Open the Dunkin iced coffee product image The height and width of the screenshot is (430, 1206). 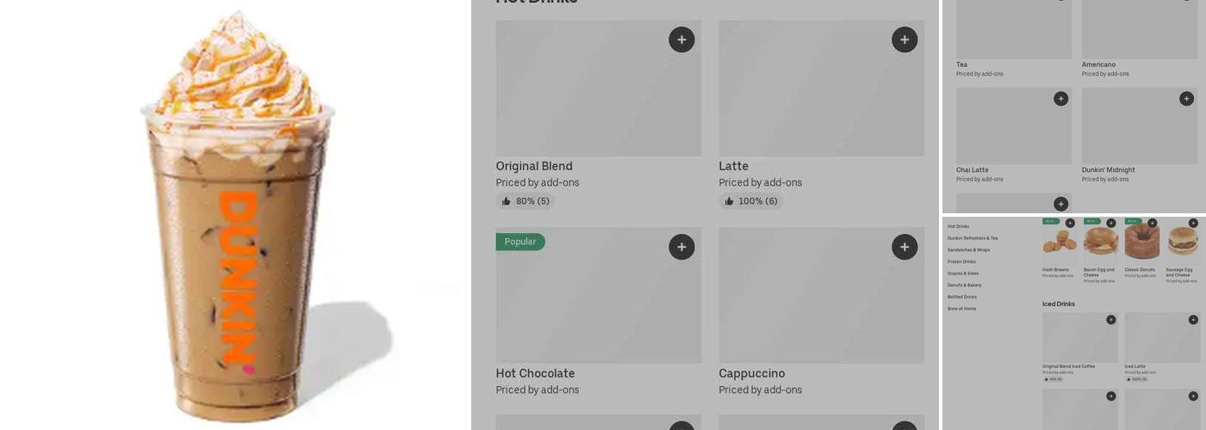tap(237, 215)
